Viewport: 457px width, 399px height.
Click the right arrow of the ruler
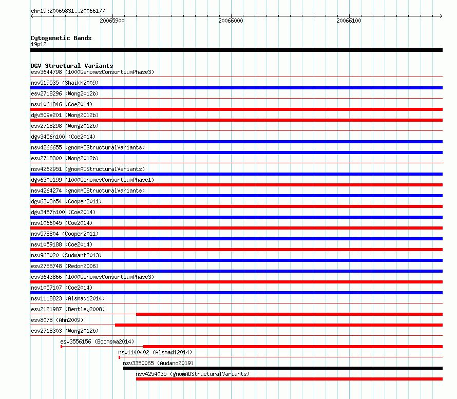[x=441, y=16]
